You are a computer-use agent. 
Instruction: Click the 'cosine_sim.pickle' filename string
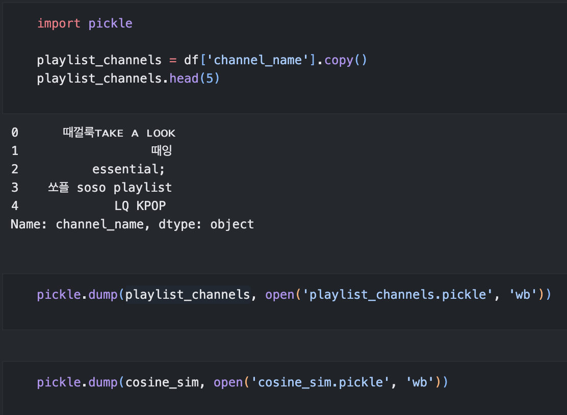(320, 382)
